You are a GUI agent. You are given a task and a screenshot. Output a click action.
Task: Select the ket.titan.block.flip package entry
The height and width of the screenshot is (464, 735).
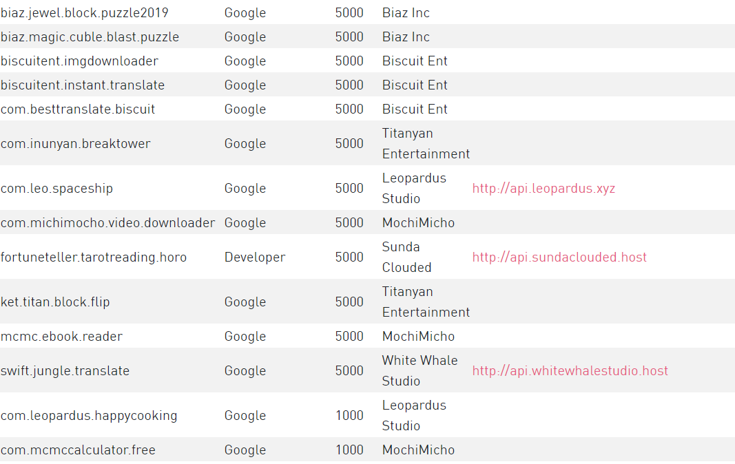click(x=55, y=302)
